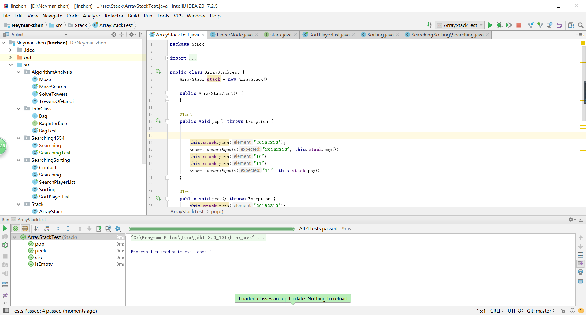Viewport: 586px width, 315px height.
Task: Toggle sort tests alphabetically
Action: (x=37, y=228)
